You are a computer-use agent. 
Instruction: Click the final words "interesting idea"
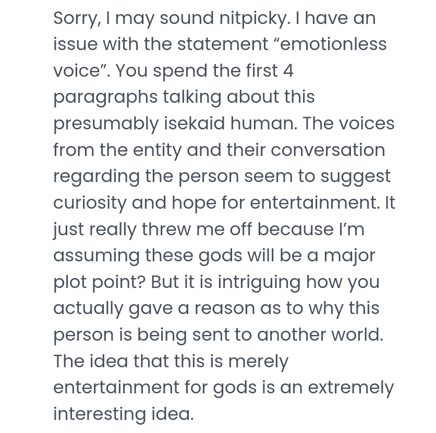(123, 414)
